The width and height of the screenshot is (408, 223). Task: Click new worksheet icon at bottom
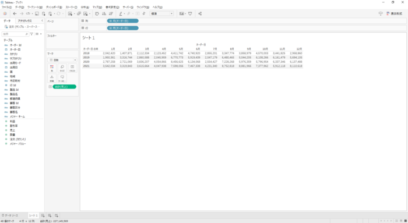43,215
